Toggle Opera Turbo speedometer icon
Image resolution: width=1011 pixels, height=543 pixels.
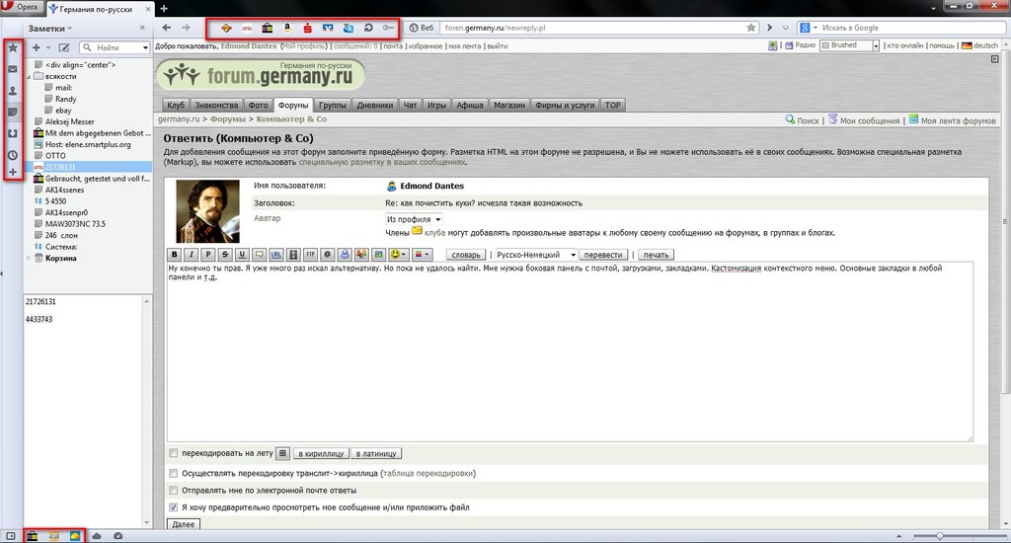coord(118,536)
